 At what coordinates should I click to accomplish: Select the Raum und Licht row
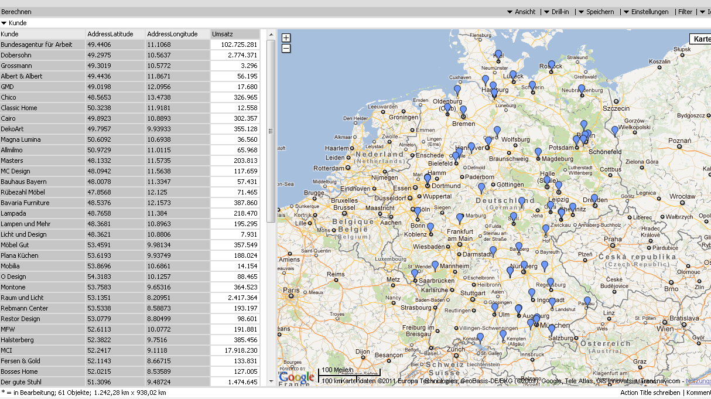[x=129, y=298]
